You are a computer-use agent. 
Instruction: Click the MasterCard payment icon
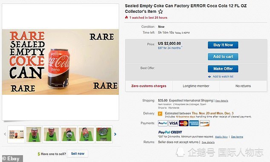[x=184, y=123]
